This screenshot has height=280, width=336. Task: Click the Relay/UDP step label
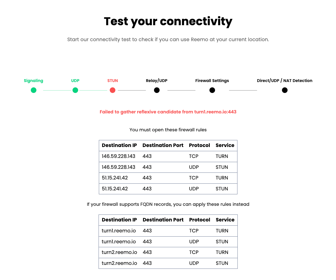tap(157, 81)
